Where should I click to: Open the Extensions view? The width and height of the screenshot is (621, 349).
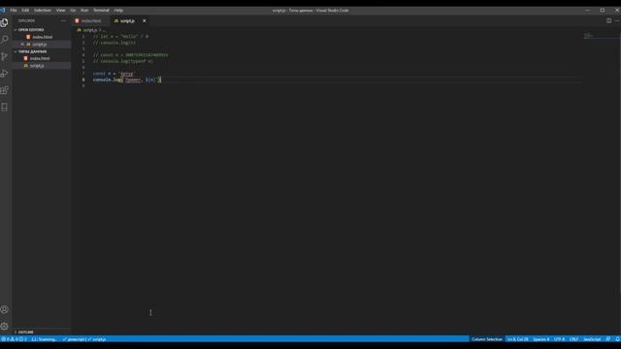4,90
